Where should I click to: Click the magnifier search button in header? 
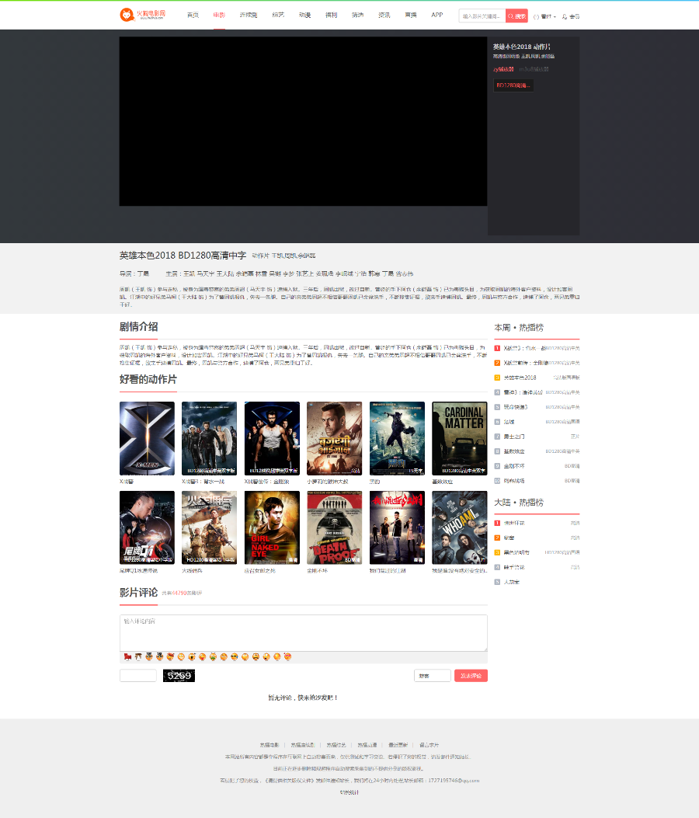(x=516, y=16)
